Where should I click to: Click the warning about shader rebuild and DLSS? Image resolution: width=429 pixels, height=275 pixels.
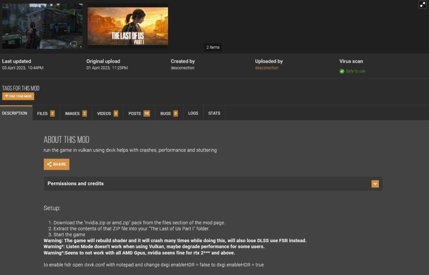pyautogui.click(x=175, y=241)
